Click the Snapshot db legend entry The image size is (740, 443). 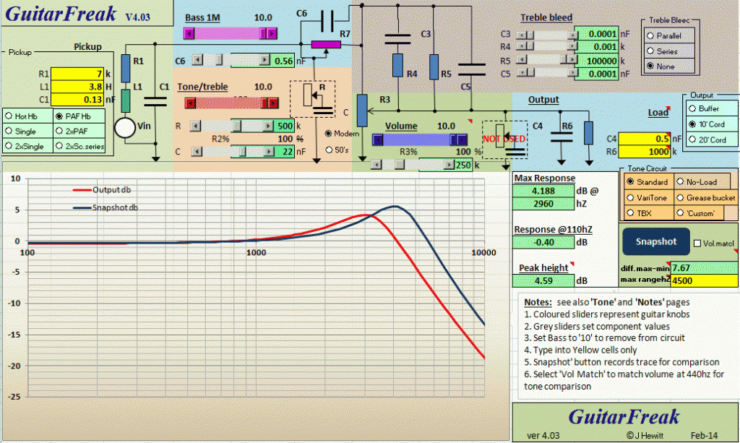[106, 207]
